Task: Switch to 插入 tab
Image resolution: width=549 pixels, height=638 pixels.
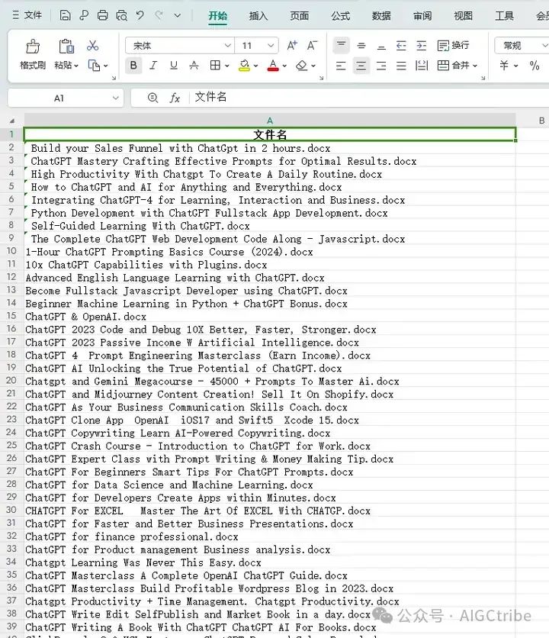Action: (258, 16)
